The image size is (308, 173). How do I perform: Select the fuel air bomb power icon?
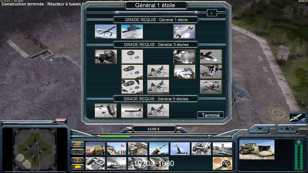click(x=106, y=111)
